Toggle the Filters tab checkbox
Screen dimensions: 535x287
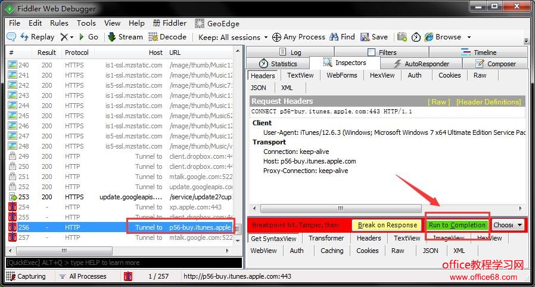(371, 53)
